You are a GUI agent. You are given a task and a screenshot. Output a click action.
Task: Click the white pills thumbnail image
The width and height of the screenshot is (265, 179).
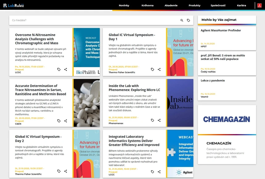(87, 103)
